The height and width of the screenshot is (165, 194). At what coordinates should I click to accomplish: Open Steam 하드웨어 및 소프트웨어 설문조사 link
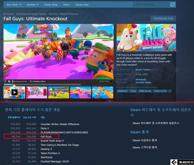coord(156,123)
